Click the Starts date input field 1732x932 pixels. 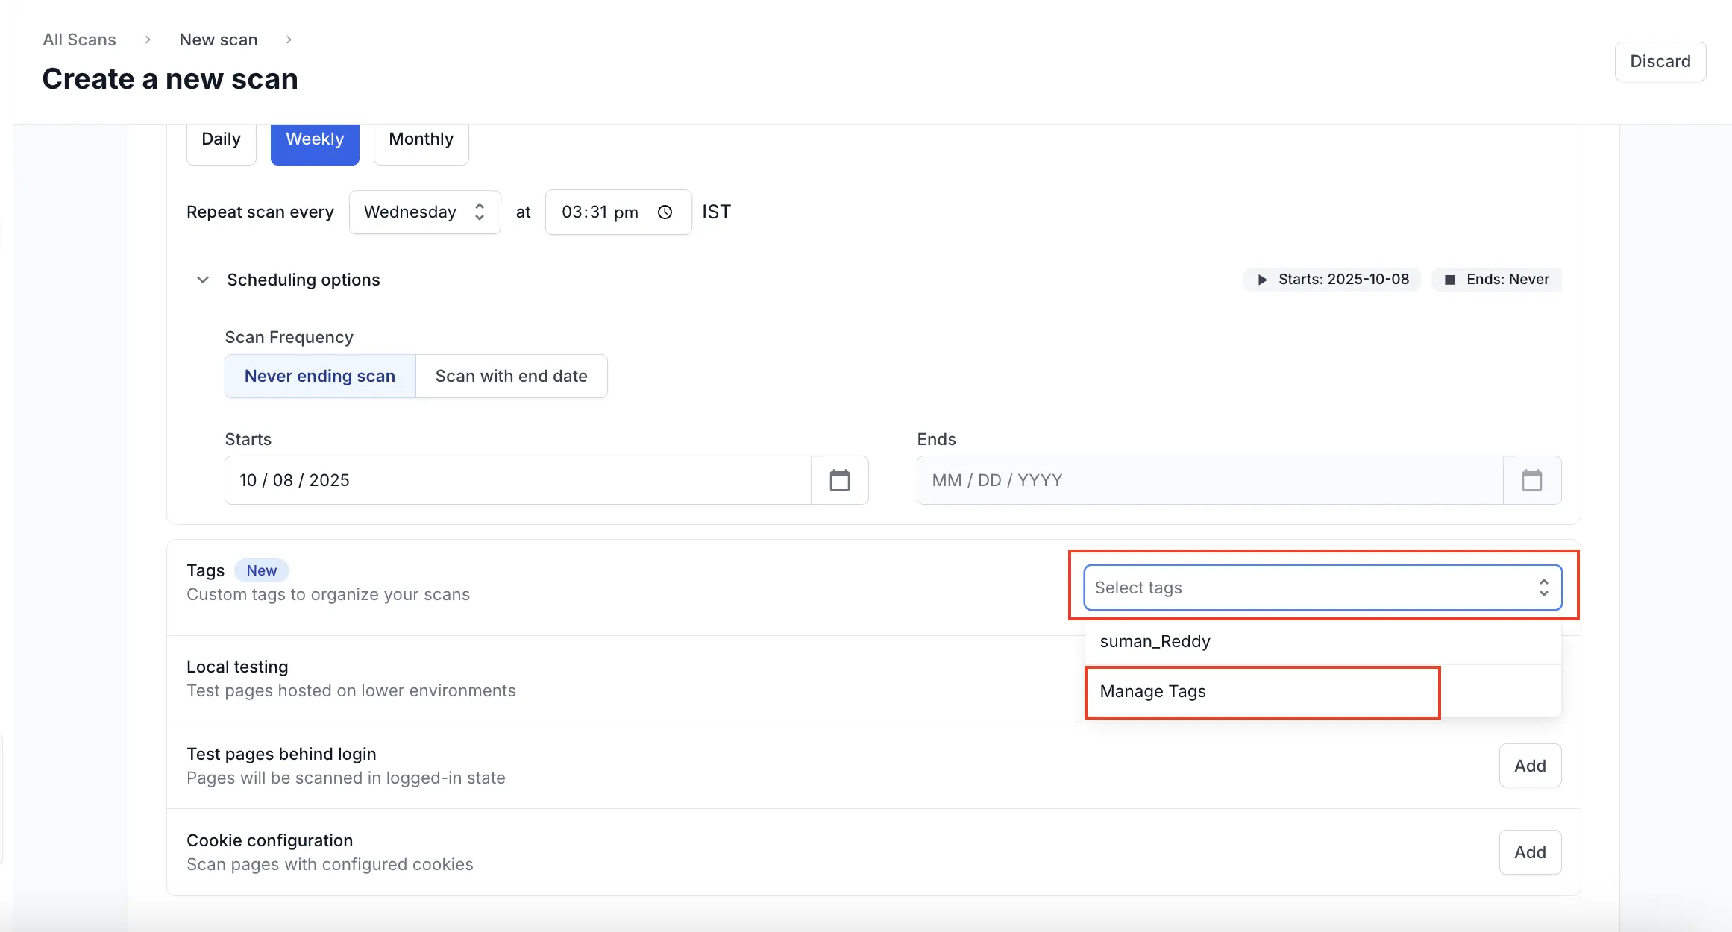[x=517, y=480]
